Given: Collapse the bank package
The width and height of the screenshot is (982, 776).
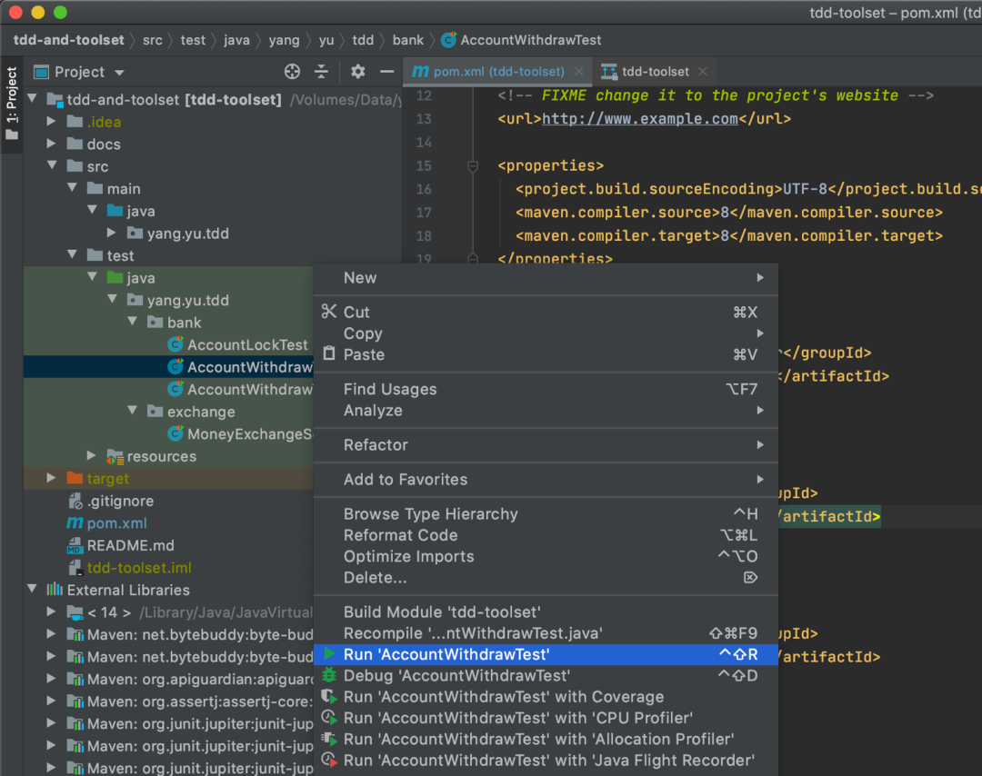Looking at the screenshot, I should pyautogui.click(x=132, y=322).
